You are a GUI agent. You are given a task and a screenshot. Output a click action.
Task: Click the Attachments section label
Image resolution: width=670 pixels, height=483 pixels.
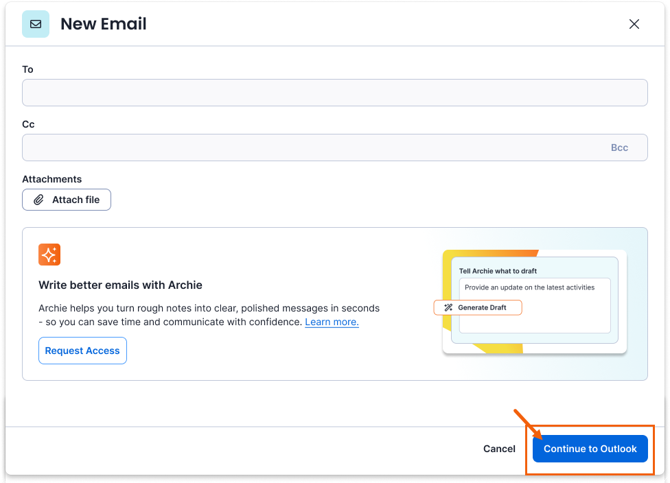51,179
